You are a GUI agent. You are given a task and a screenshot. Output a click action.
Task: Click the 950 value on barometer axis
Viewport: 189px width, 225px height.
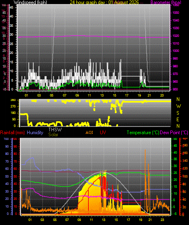(x=175, y=89)
